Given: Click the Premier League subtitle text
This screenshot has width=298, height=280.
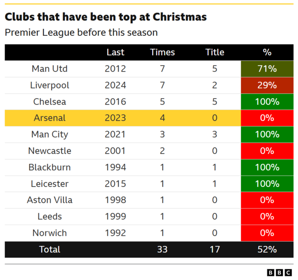Looking at the screenshot, I should click(x=81, y=33).
